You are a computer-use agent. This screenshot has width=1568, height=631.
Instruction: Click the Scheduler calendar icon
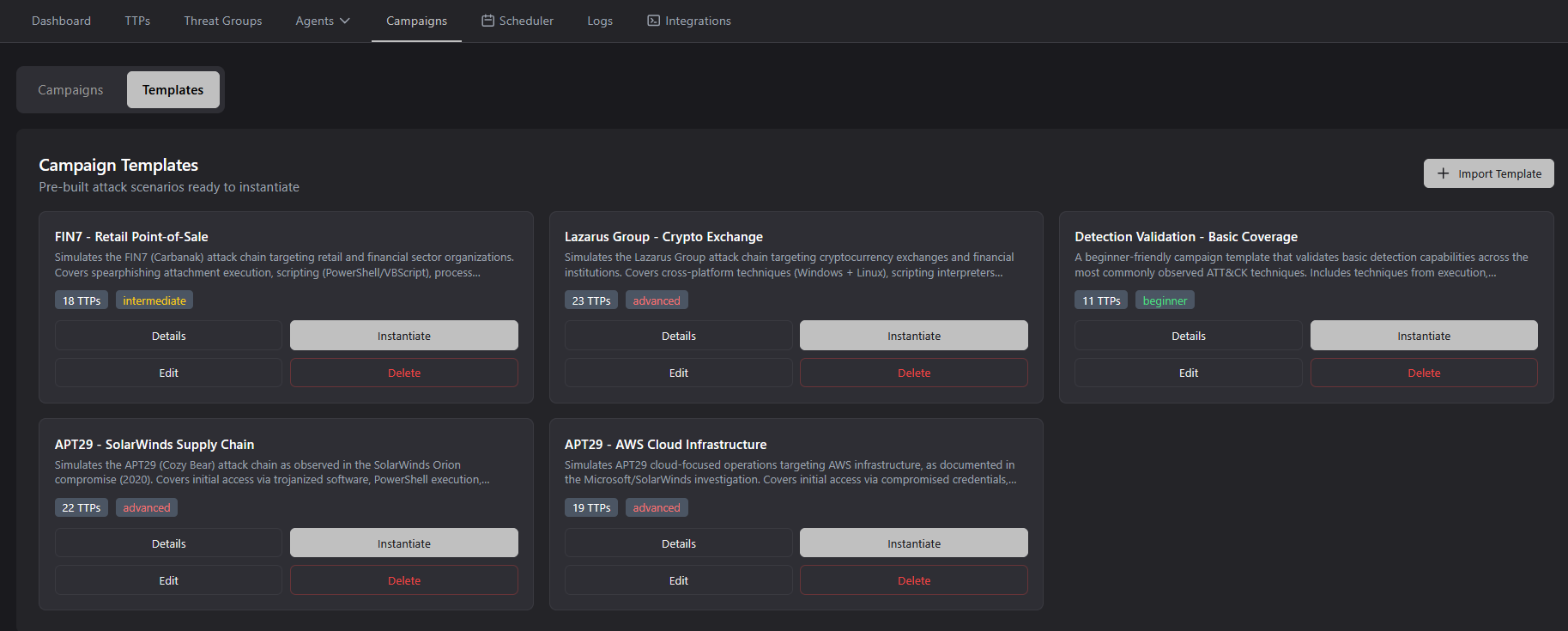coord(487,21)
